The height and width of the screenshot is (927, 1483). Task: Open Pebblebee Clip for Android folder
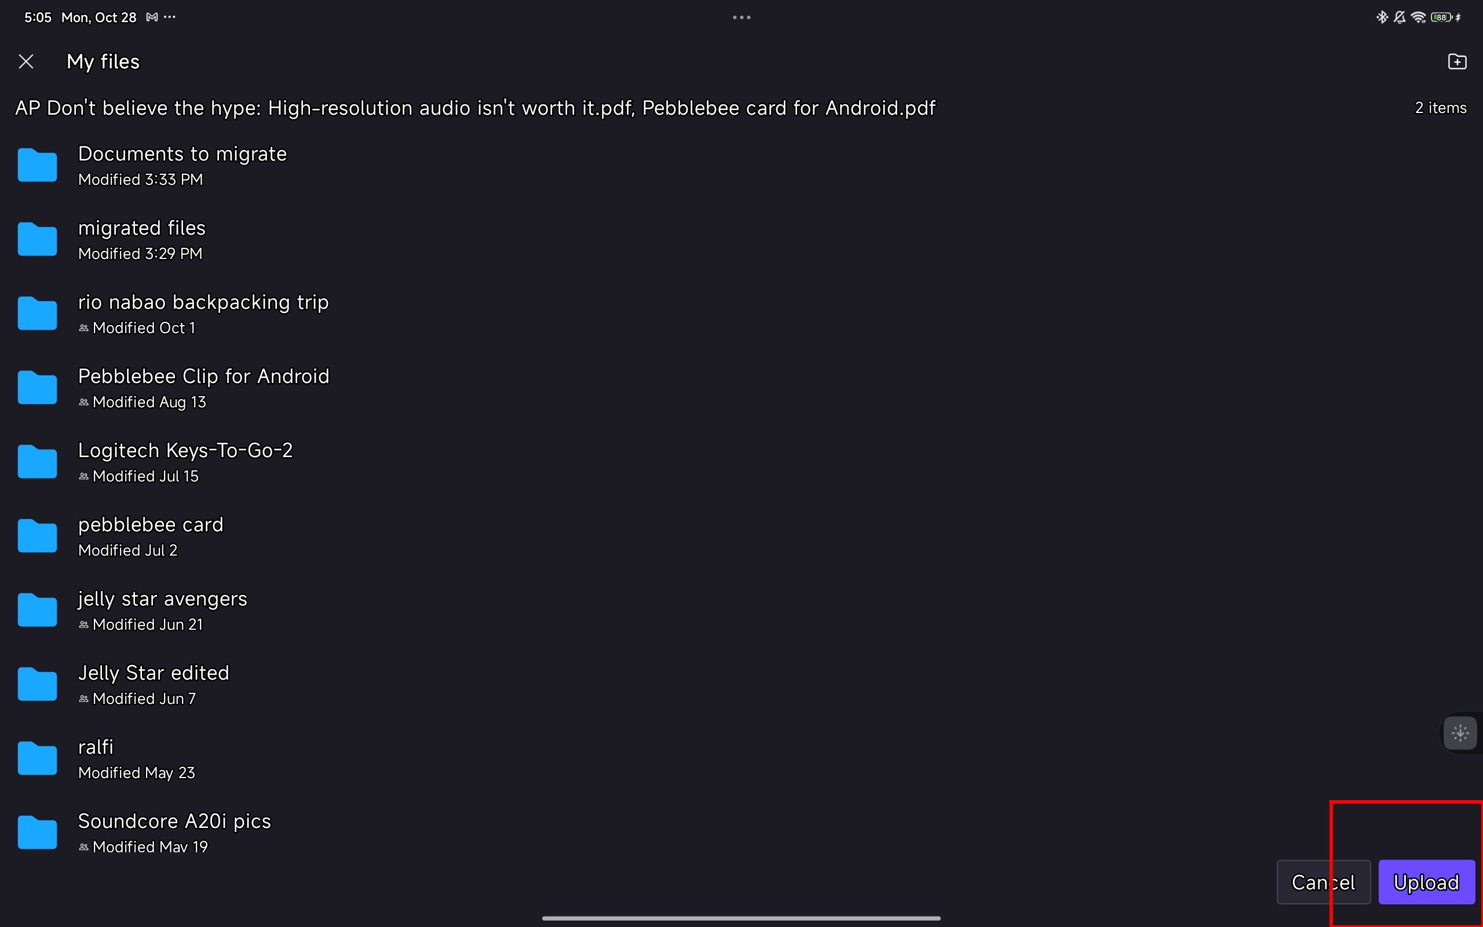[203, 386]
